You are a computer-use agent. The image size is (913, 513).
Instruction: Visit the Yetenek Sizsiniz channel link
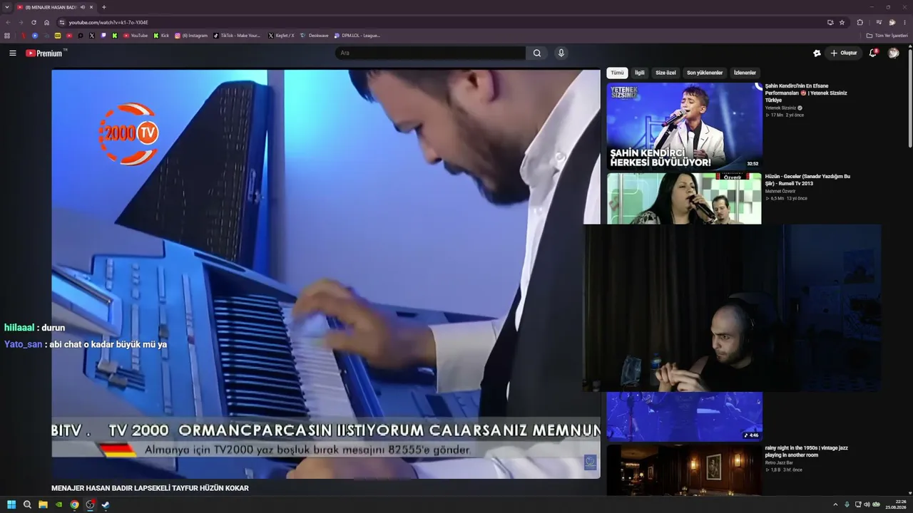tap(780, 108)
